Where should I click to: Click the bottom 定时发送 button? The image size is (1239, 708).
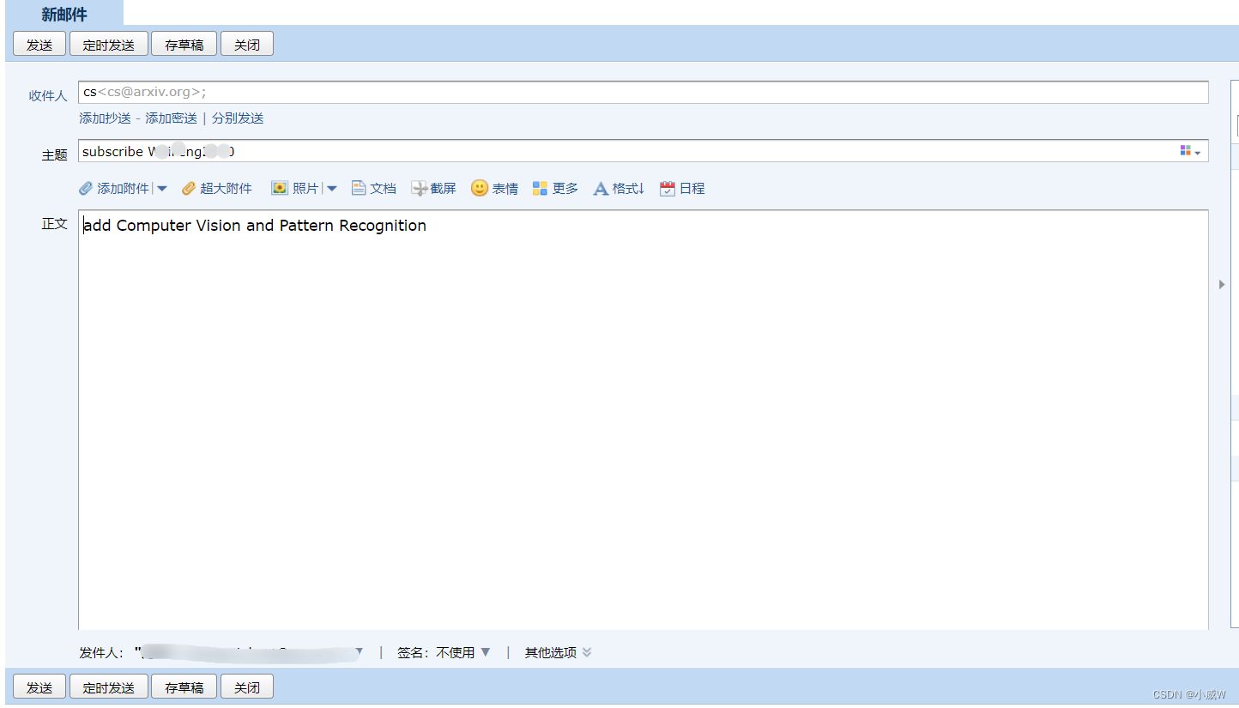109,687
